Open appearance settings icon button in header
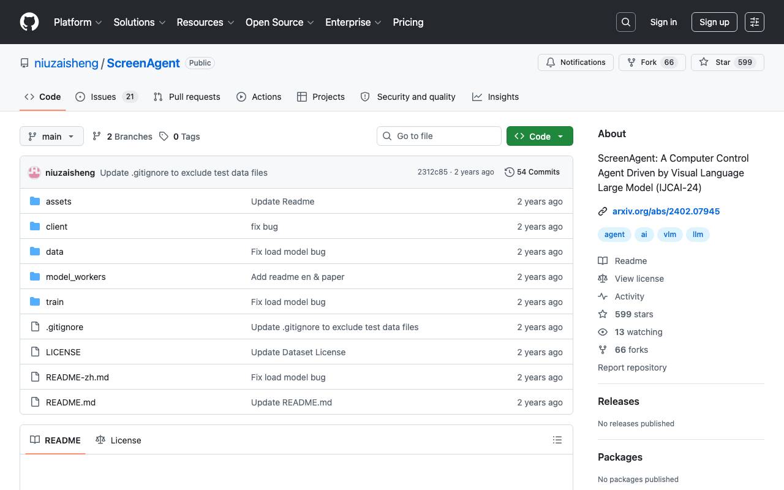The width and height of the screenshot is (784, 490). [x=755, y=22]
